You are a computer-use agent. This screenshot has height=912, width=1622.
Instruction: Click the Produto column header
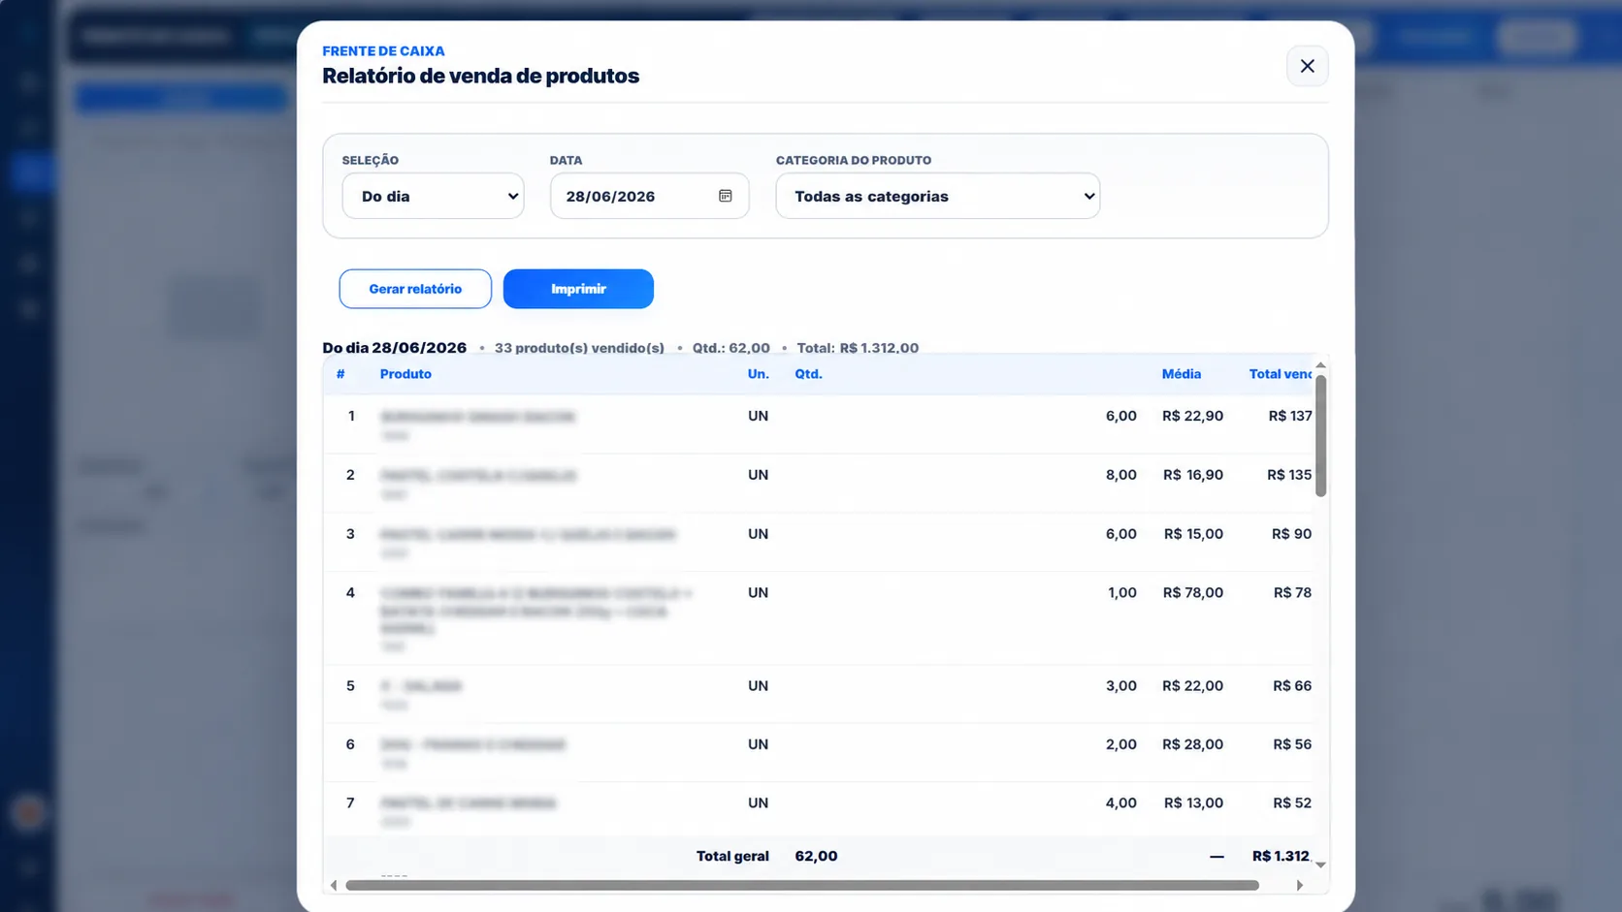405,374
